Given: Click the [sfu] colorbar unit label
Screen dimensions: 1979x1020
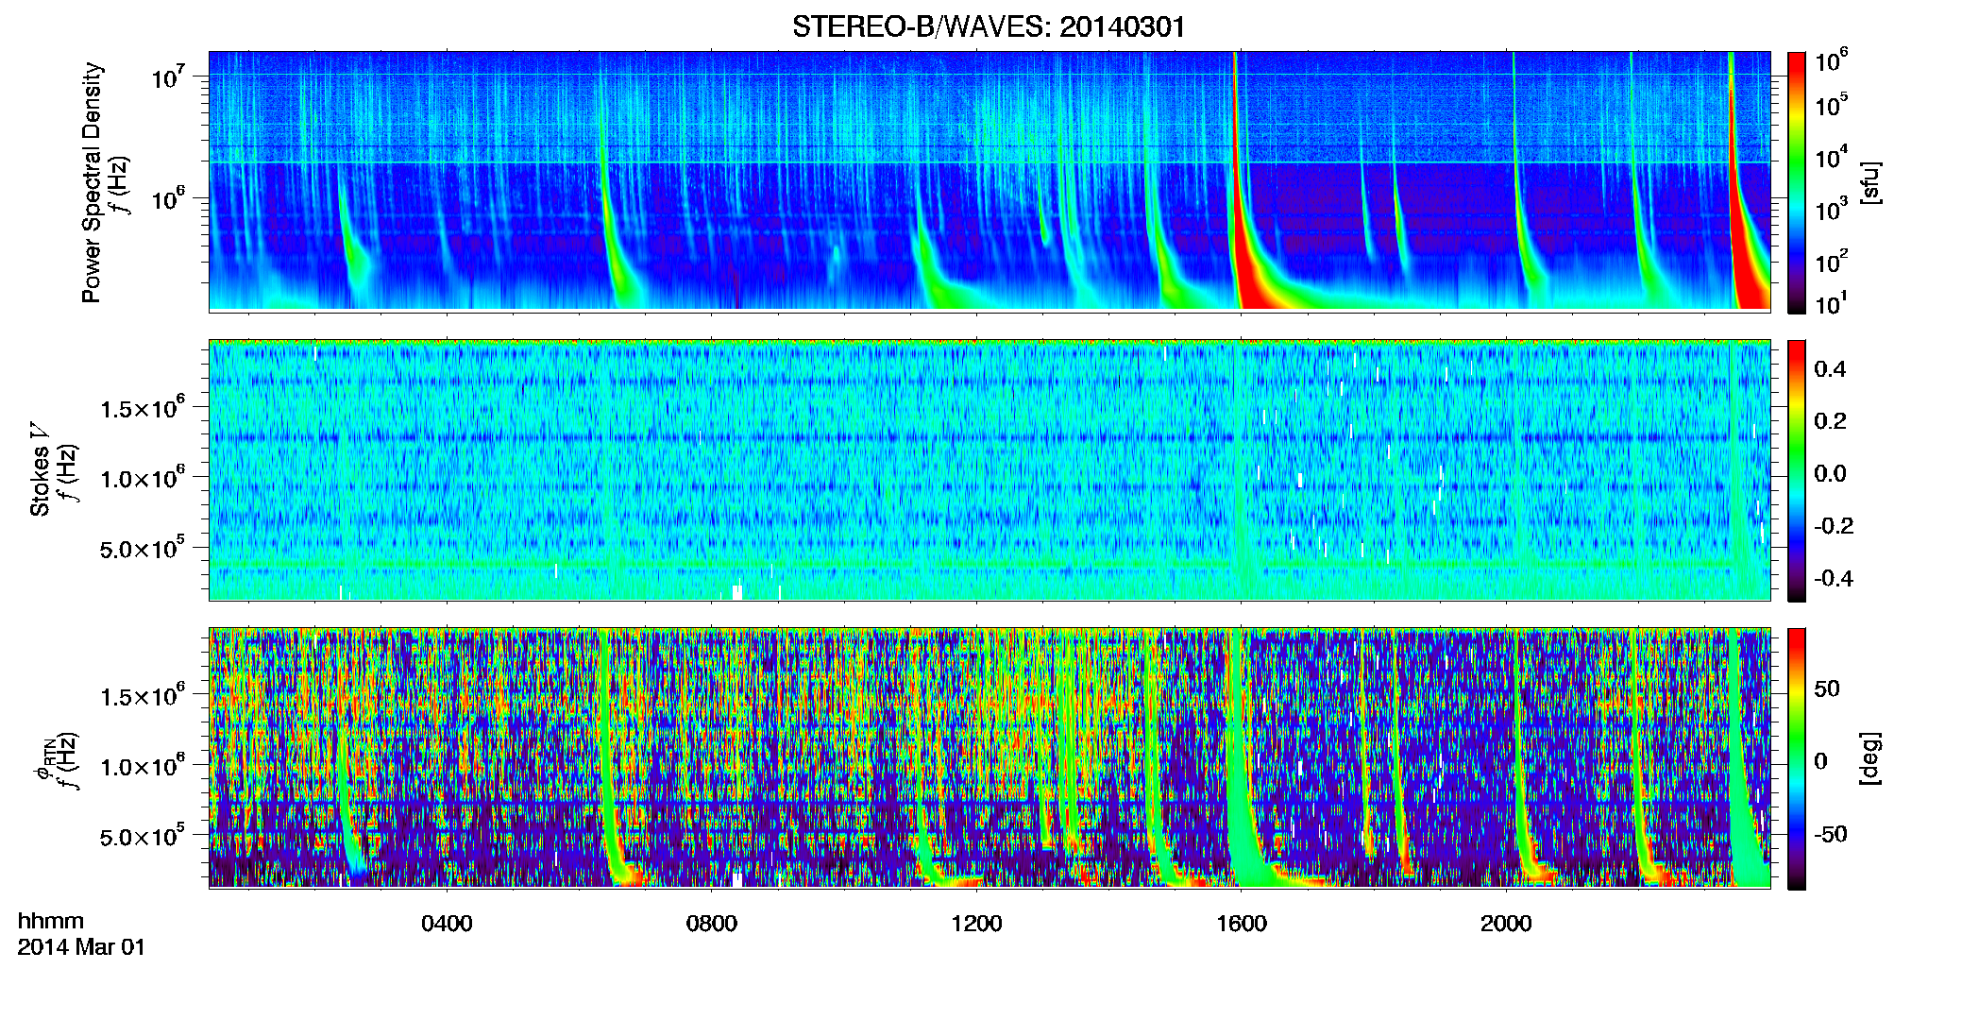Looking at the screenshot, I should (x=1870, y=182).
